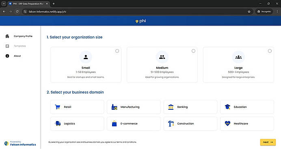Choose the Banking domain label
The width and height of the screenshot is (281, 149).
pyautogui.click(x=182, y=107)
